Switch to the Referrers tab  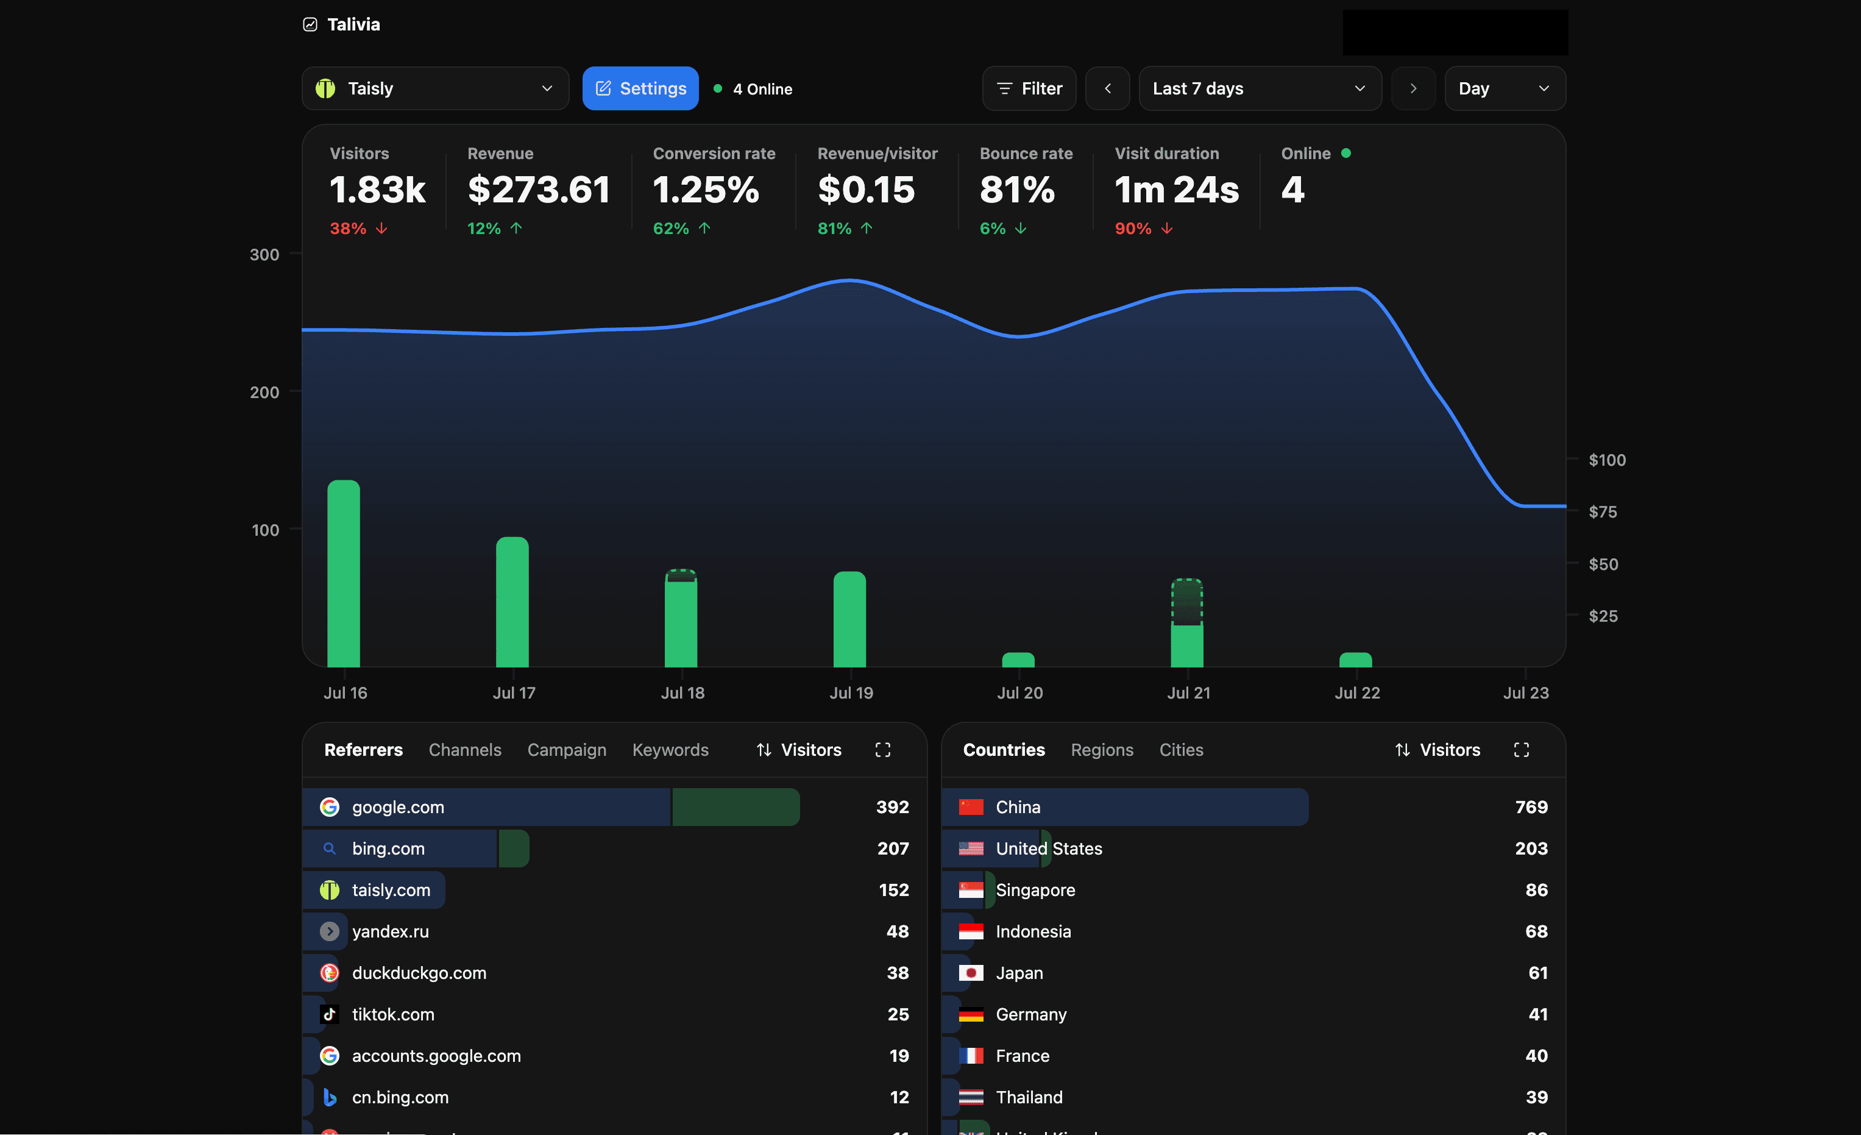tap(363, 750)
